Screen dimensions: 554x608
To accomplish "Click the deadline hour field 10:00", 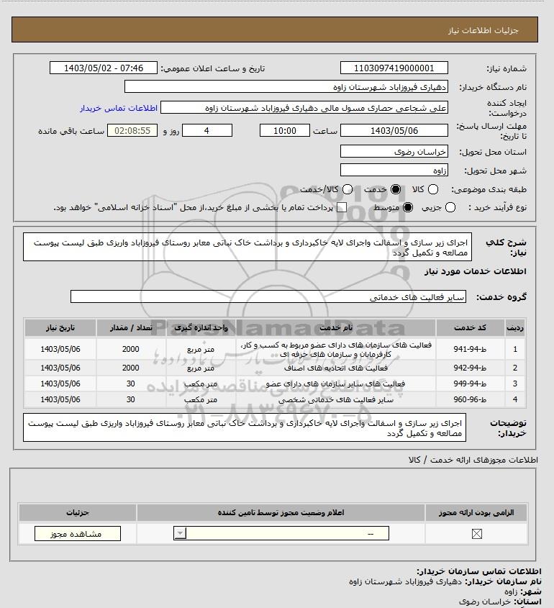I will (x=285, y=131).
